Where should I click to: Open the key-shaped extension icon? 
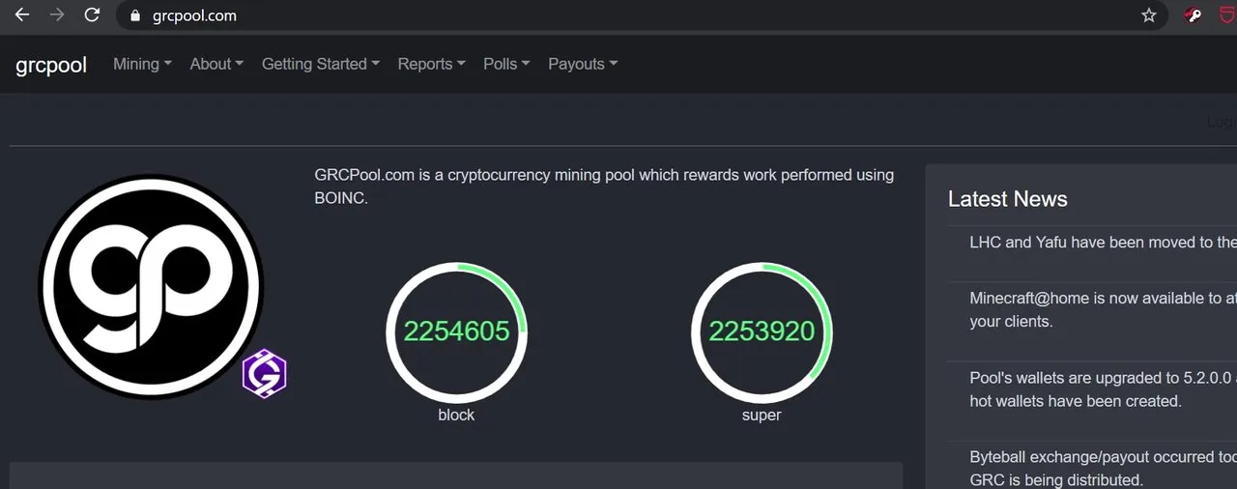[x=1194, y=15]
